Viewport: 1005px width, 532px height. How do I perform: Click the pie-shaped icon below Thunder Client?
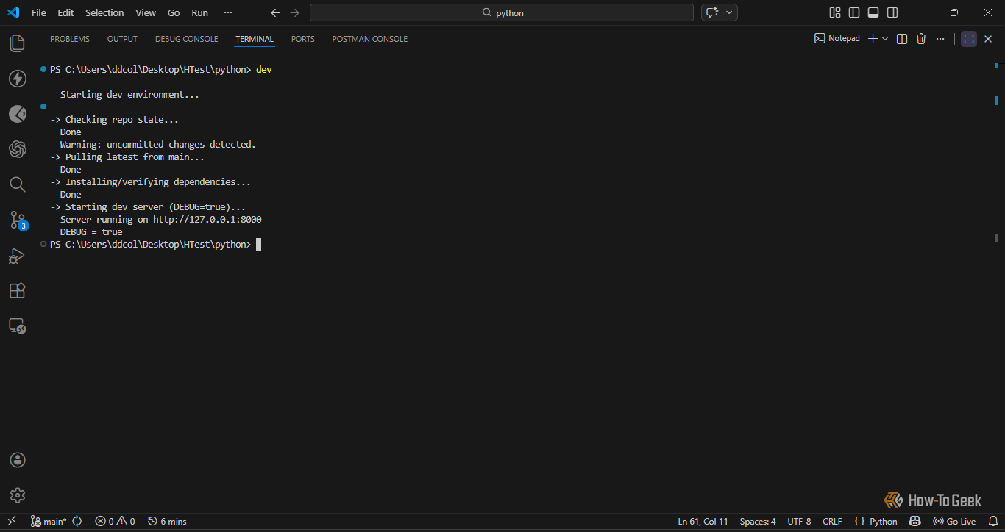pyautogui.click(x=18, y=114)
